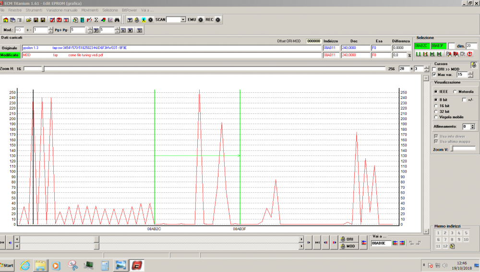The height and width of the screenshot is (272, 480).
Task: Select the Motorola radio button
Action: point(456,91)
